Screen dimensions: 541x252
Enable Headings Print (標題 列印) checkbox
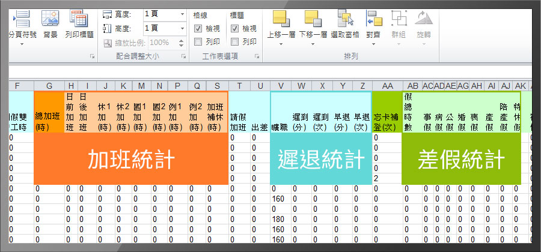click(234, 42)
